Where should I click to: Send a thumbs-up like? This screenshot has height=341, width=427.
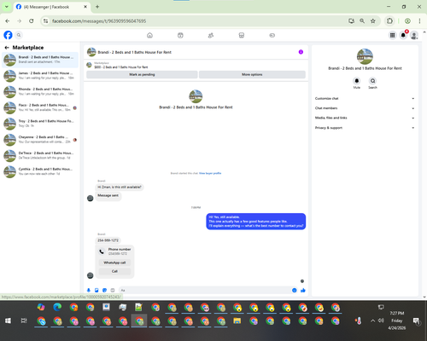303,290
